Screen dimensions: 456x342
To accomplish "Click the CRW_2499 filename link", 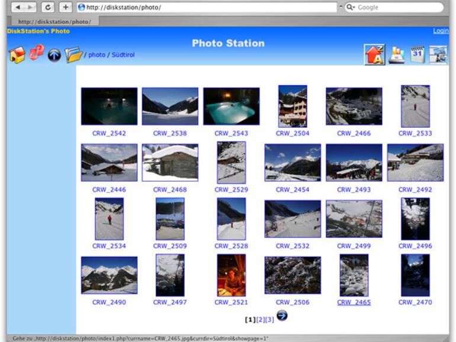I will tap(354, 246).
